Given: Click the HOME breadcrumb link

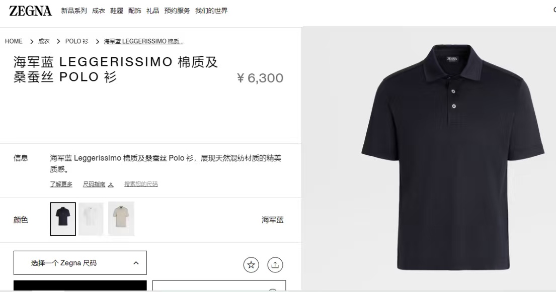Looking at the screenshot, I should [14, 41].
